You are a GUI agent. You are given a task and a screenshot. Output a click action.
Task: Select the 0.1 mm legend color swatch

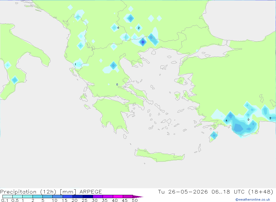(x=7, y=196)
